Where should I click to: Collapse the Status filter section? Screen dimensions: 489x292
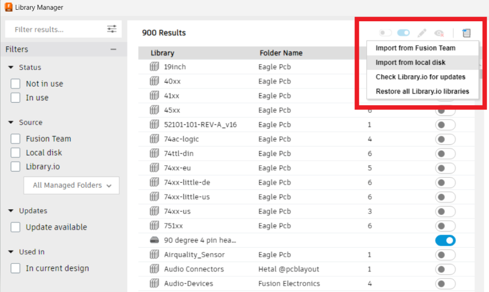[11, 67]
